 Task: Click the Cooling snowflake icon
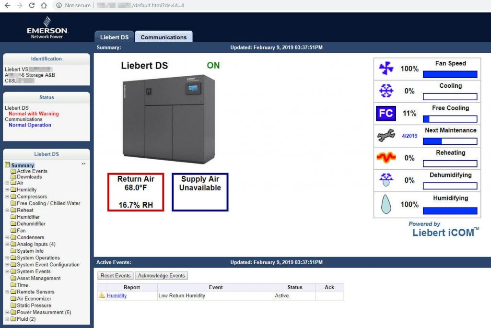point(386,91)
